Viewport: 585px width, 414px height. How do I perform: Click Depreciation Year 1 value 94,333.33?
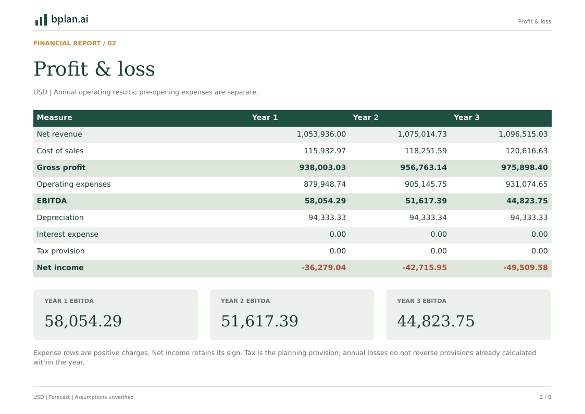[x=327, y=217]
